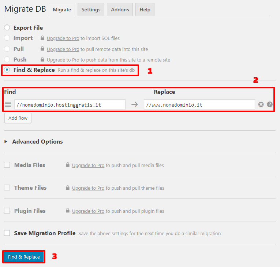Screen dimensions: 280x267
Task: Select the Export File radio button
Action: [x=7, y=27]
